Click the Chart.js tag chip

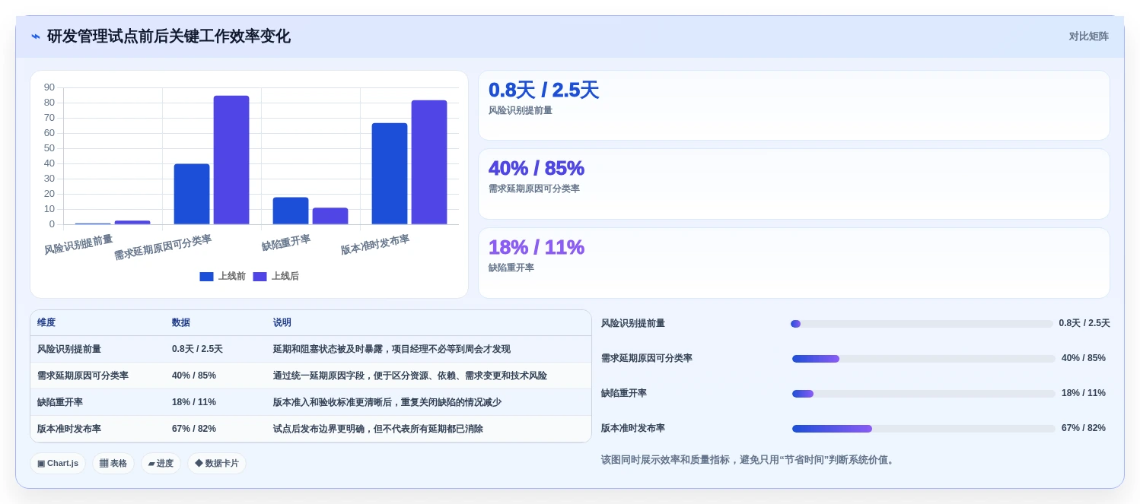click(58, 463)
